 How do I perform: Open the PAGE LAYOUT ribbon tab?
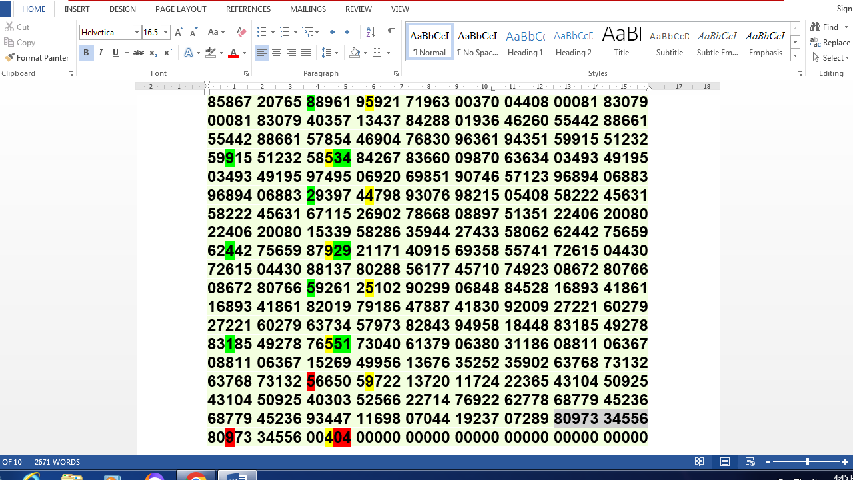pyautogui.click(x=181, y=9)
